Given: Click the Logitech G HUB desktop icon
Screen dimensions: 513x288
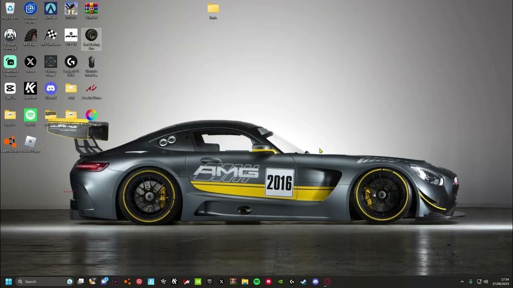Looking at the screenshot, I should [71, 62].
